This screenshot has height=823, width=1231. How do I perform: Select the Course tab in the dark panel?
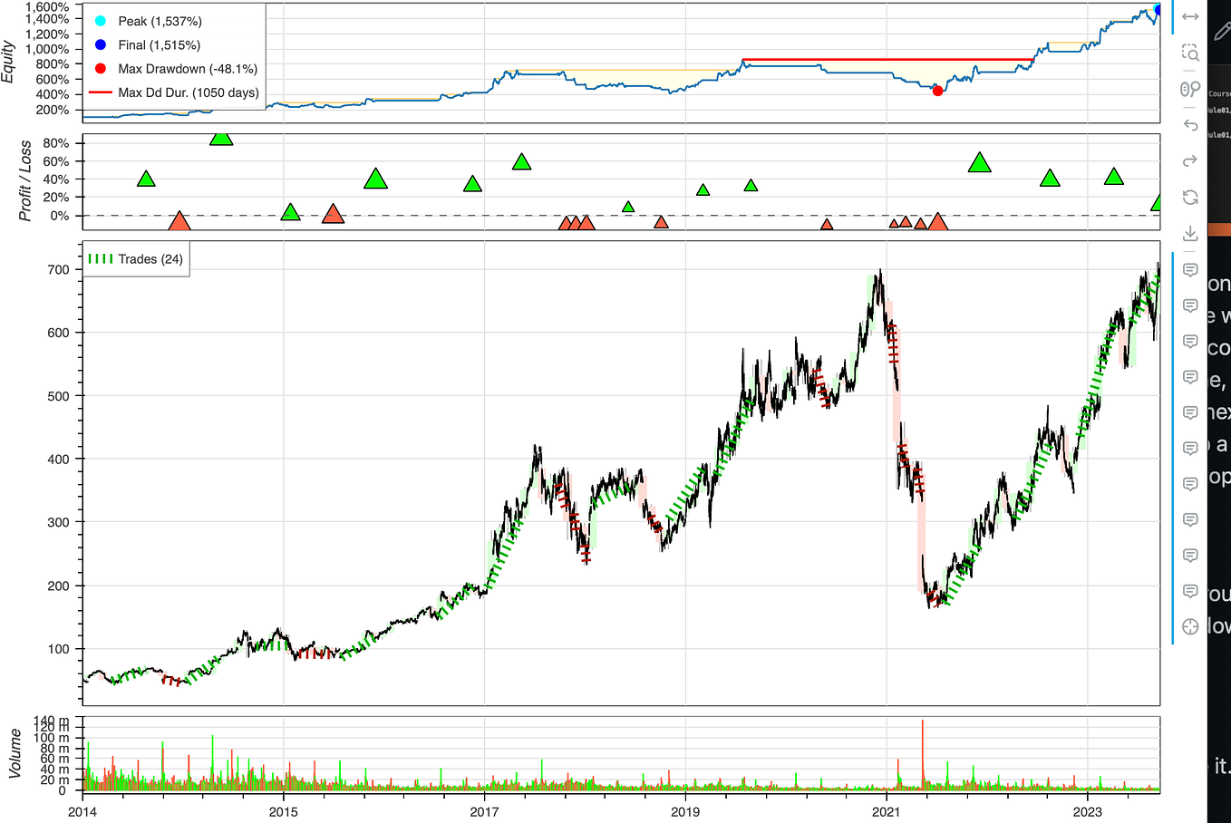(1224, 94)
